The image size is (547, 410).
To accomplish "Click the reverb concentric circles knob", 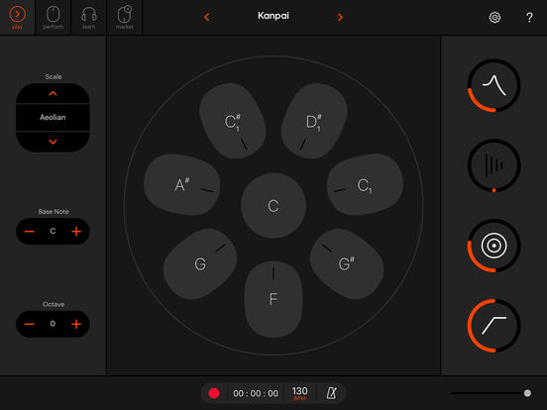I will click(x=493, y=246).
